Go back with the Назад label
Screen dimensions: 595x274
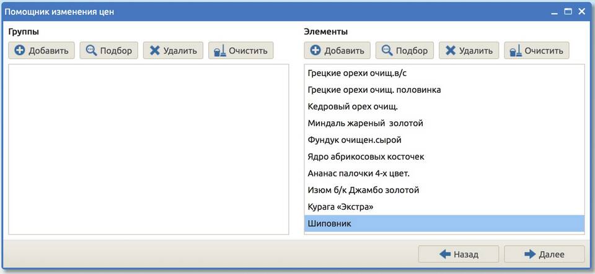coord(466,255)
